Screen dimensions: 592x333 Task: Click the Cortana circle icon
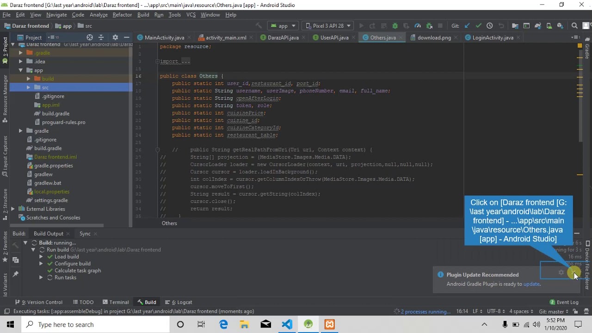point(180,324)
